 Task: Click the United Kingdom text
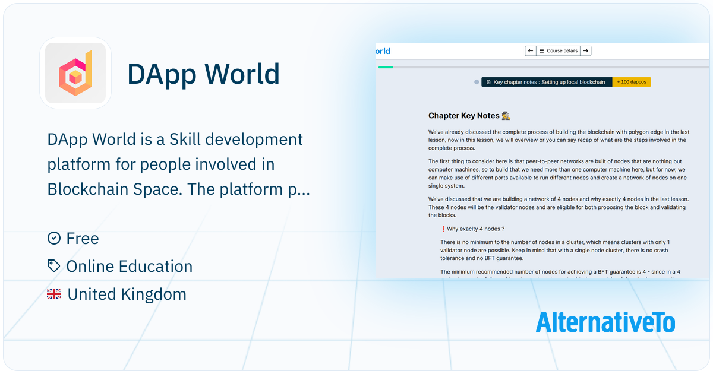(127, 294)
